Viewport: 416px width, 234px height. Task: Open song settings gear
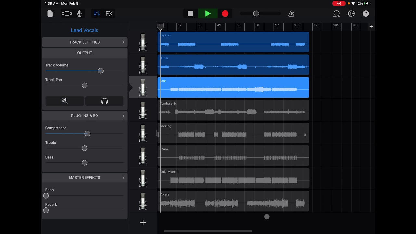pyautogui.click(x=351, y=14)
